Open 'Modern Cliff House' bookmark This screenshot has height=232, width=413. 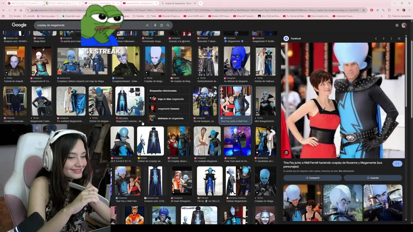(219, 16)
